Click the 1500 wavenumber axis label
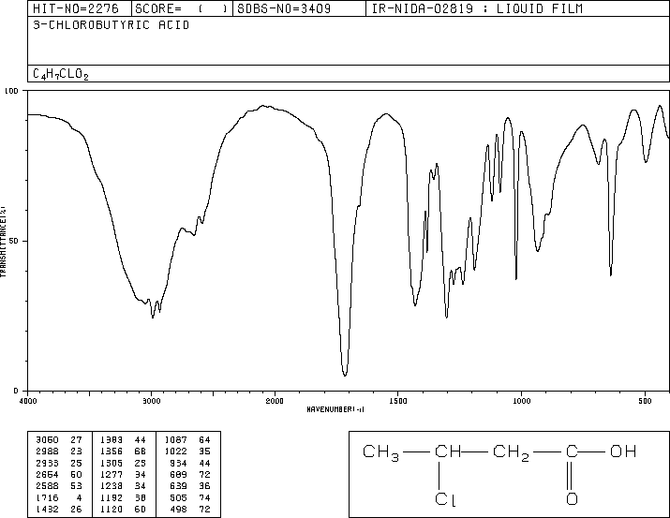The image size is (670, 518). point(398,401)
